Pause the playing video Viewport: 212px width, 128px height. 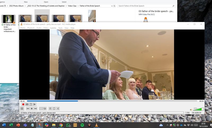22,109
